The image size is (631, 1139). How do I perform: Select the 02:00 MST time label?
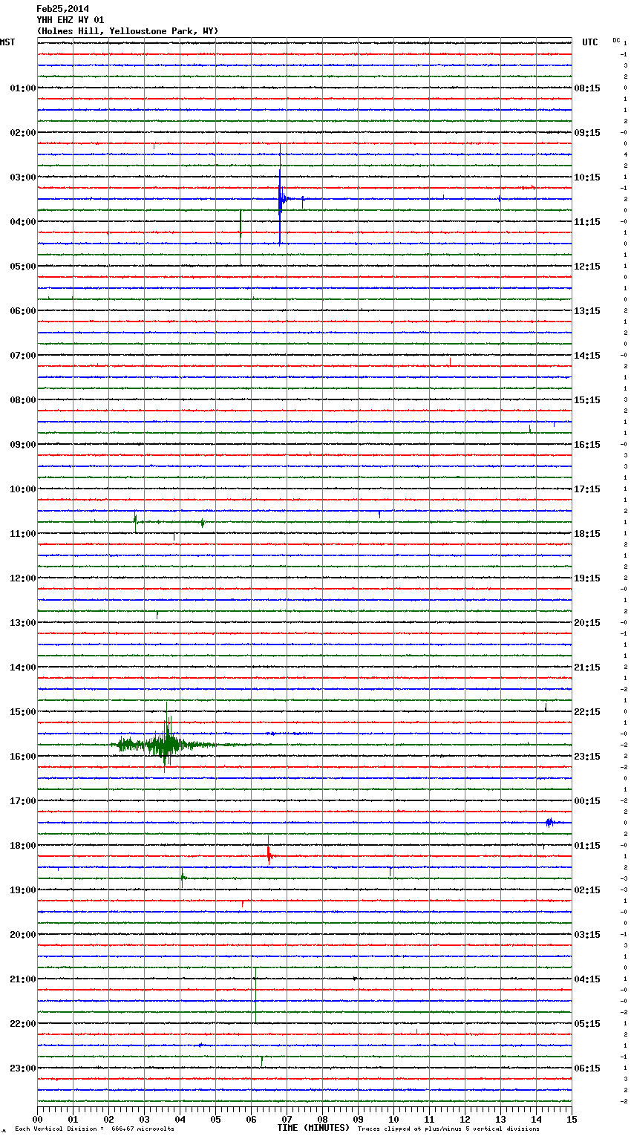23,133
